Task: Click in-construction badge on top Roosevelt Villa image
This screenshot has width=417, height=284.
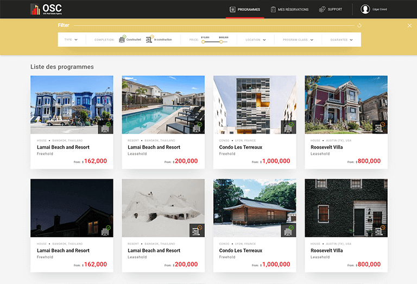Action: [380, 127]
